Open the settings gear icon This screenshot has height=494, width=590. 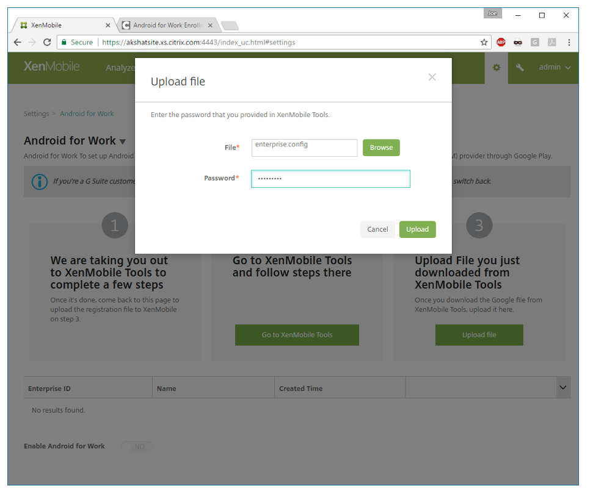pos(497,68)
